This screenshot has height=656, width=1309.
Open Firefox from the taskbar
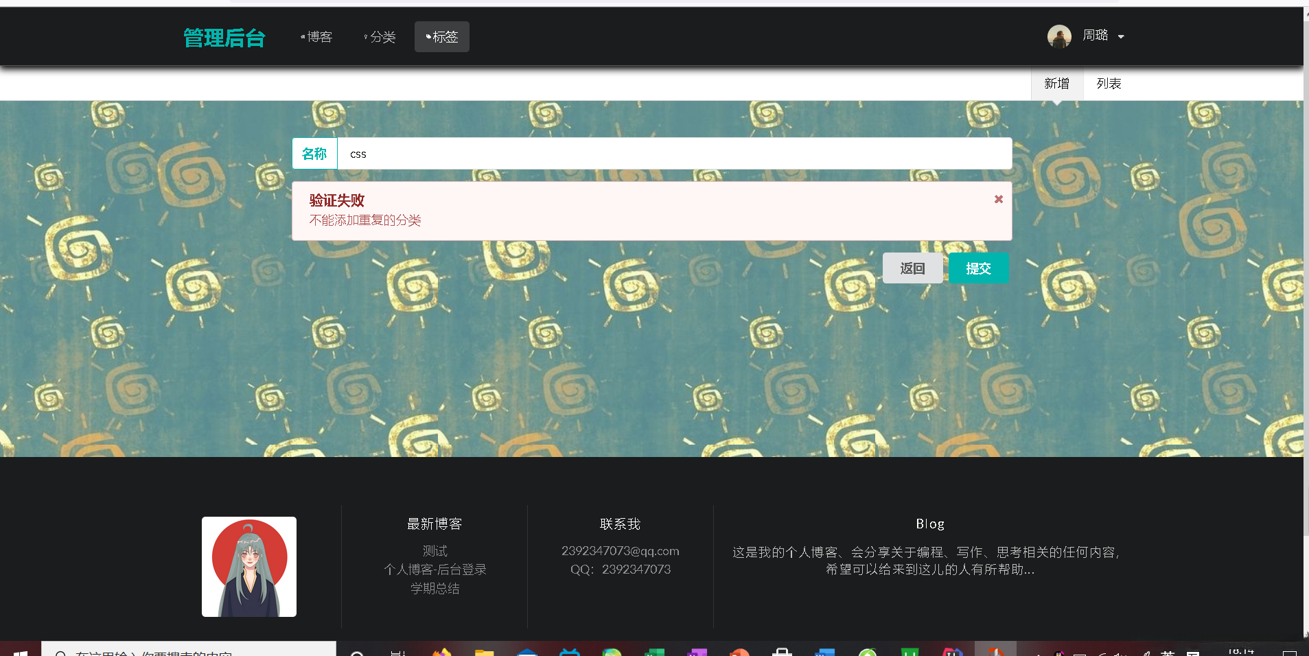point(443,651)
